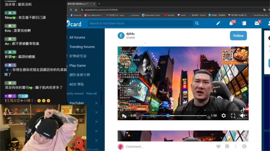Open video settings gear icon
This screenshot has height=151, width=270.
pyautogui.click(x=224, y=116)
